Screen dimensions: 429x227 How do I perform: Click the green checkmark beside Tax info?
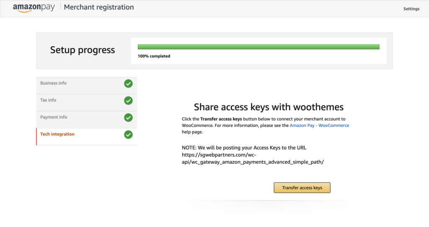click(x=128, y=101)
